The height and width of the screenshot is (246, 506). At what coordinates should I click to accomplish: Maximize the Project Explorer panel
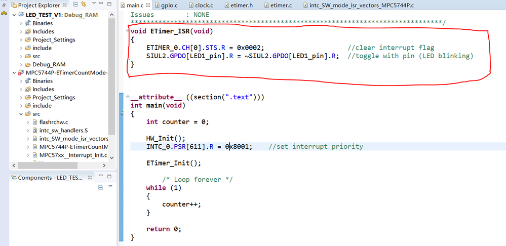coord(109,4)
